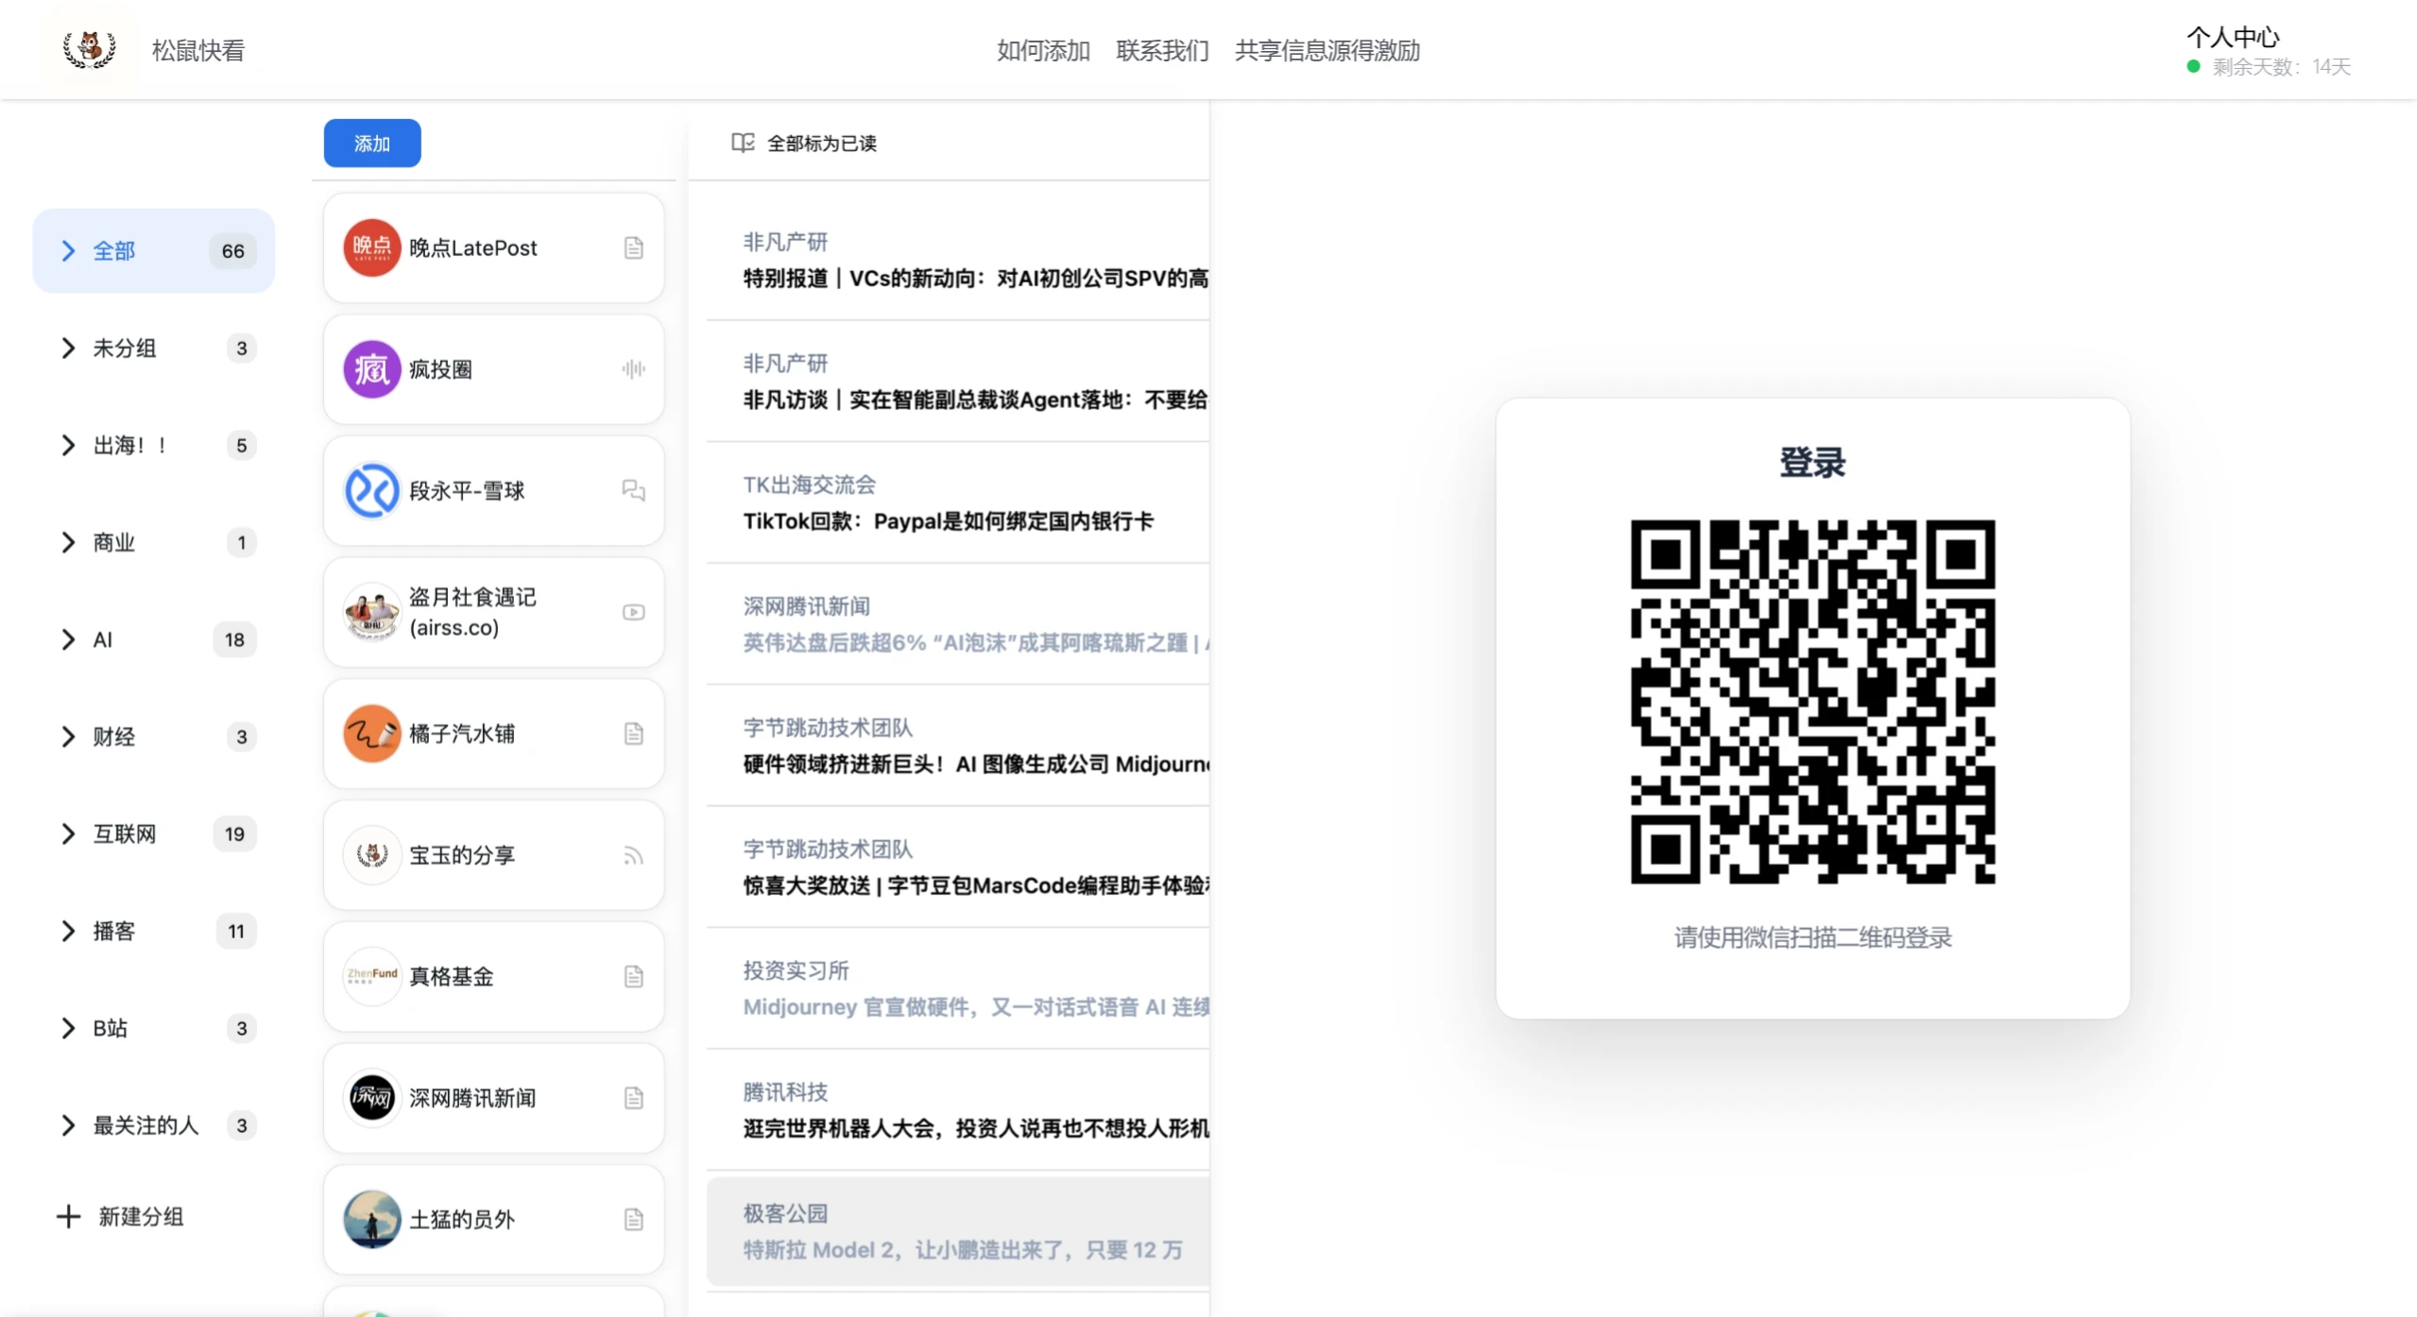Open the 联系我们 nav item
The height and width of the screenshot is (1317, 2417).
click(1162, 50)
